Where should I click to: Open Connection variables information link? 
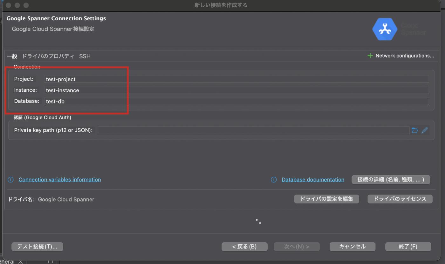coord(60,180)
